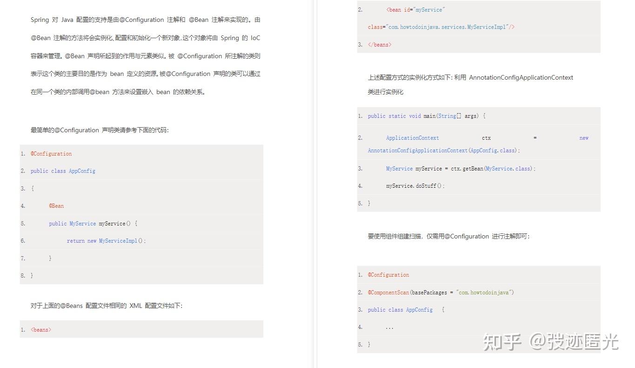Click the paragraph about XML configuration files
This screenshot has width=635, height=368.
click(106, 306)
